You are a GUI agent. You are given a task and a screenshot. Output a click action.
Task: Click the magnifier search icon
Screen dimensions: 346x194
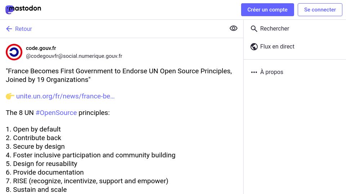254,29
